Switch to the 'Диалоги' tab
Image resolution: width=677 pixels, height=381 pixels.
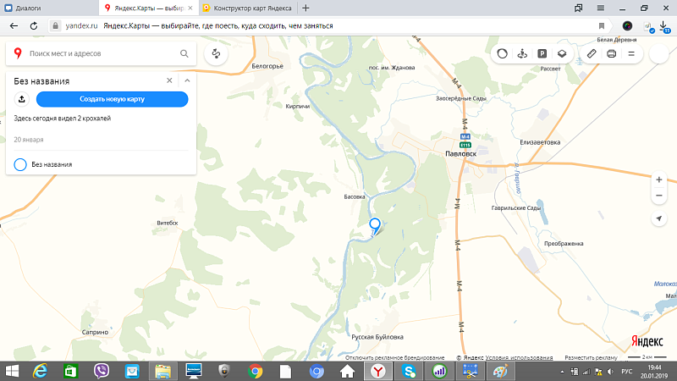click(x=47, y=8)
